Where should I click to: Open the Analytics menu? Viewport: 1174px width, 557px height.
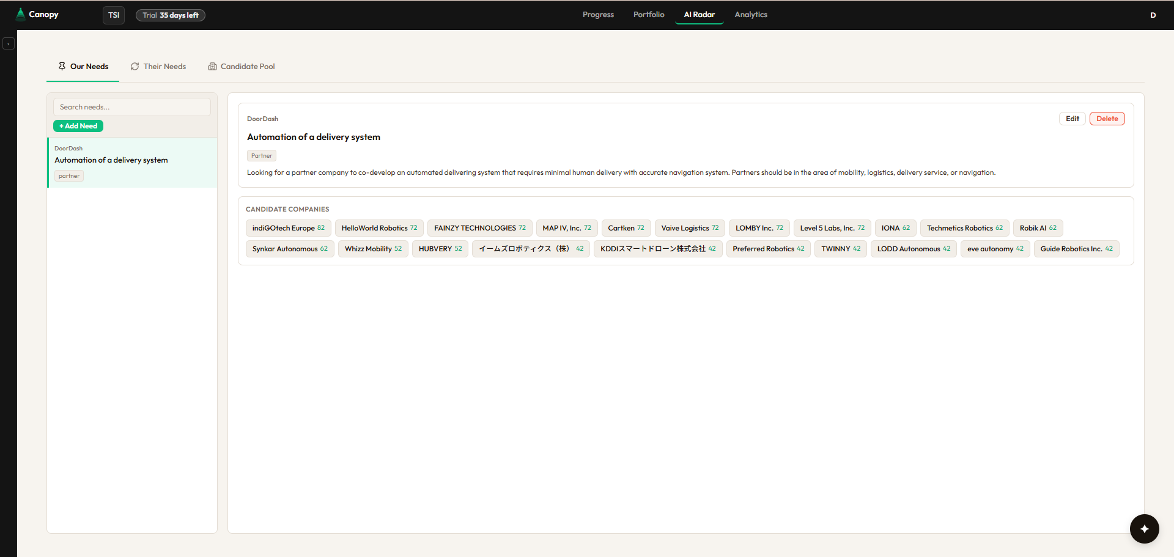[x=751, y=15]
